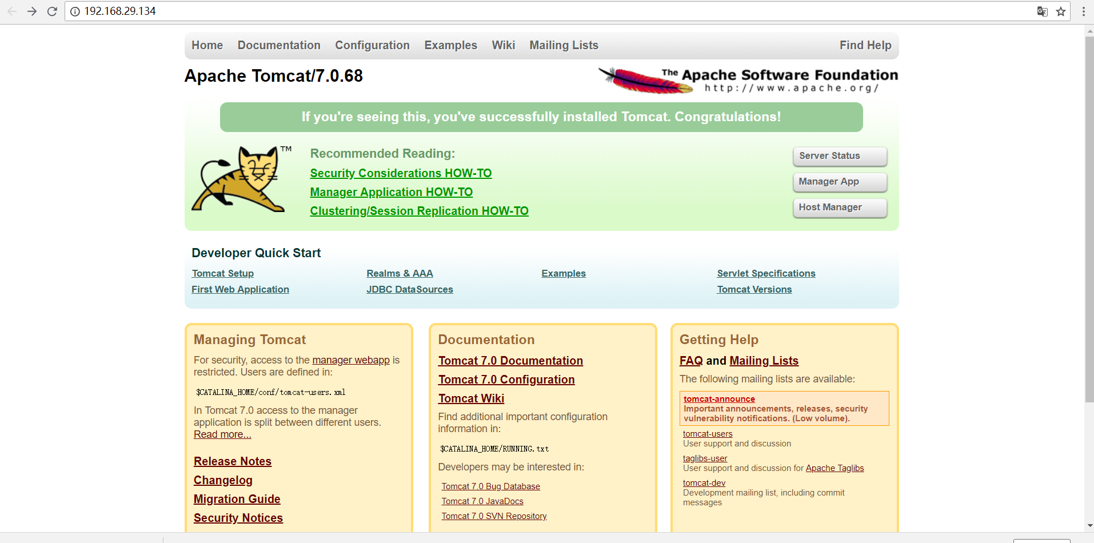The image size is (1094, 543).
Task: Click the site information icon in address bar
Action: tap(75, 11)
